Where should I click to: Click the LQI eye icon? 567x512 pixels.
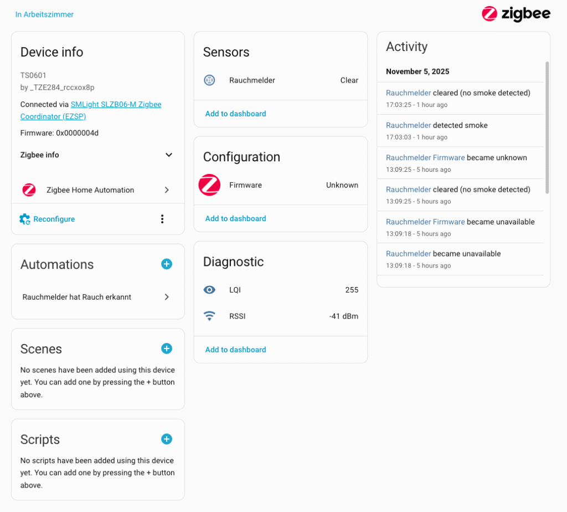coord(209,290)
